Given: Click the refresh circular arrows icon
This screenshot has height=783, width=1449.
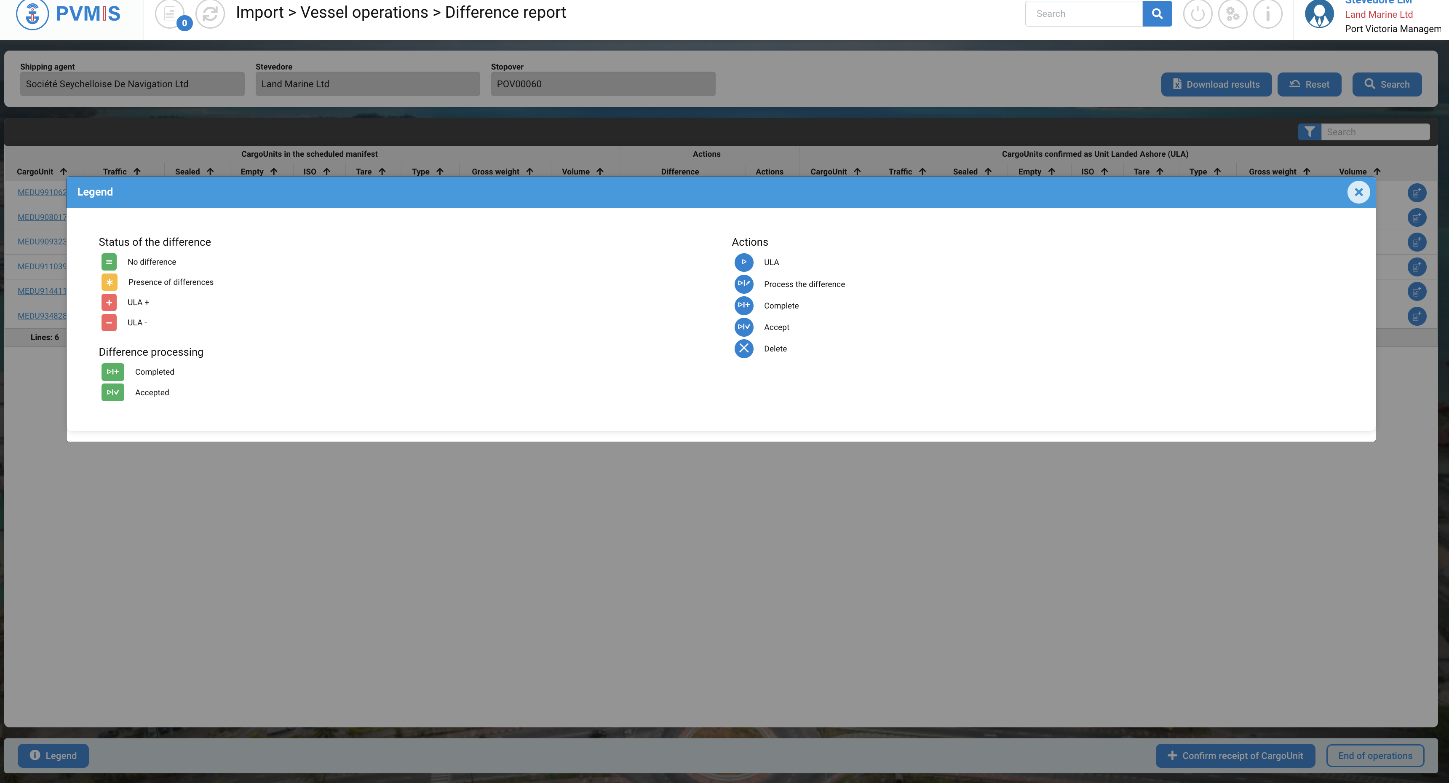Looking at the screenshot, I should click(x=210, y=14).
